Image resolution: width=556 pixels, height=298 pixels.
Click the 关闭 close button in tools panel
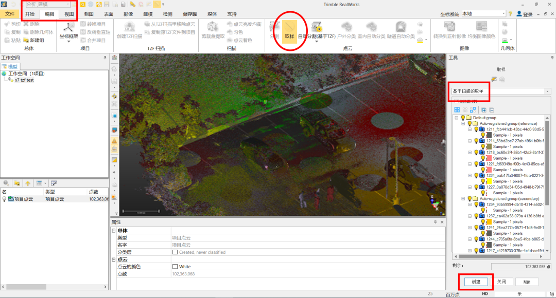click(x=501, y=282)
